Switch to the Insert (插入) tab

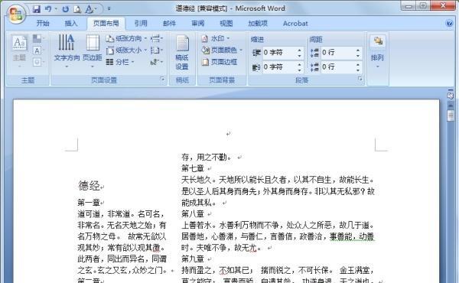(x=71, y=24)
